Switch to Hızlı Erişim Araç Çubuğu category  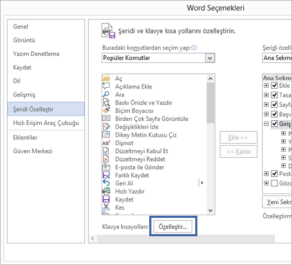46,123
